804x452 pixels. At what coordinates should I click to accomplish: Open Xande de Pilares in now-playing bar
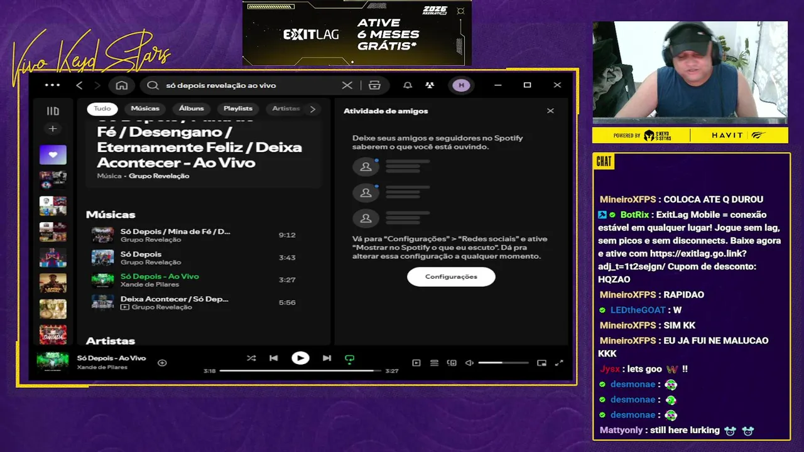click(x=102, y=367)
